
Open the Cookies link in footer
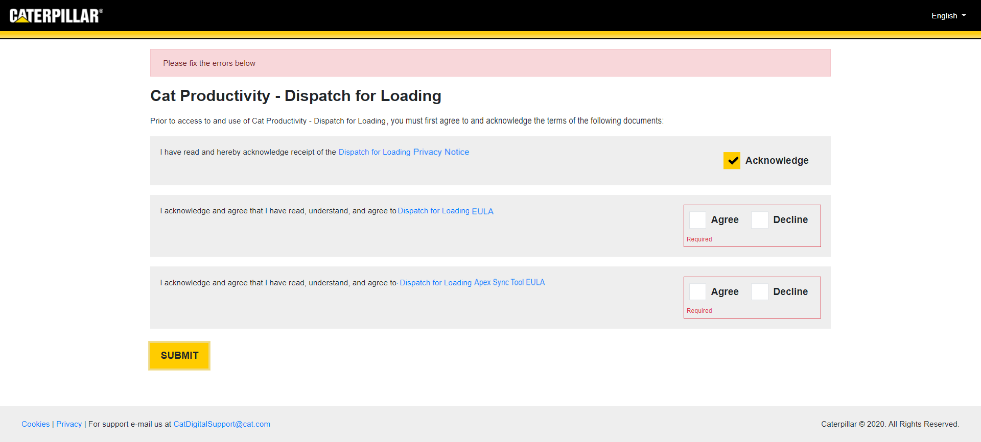point(36,424)
